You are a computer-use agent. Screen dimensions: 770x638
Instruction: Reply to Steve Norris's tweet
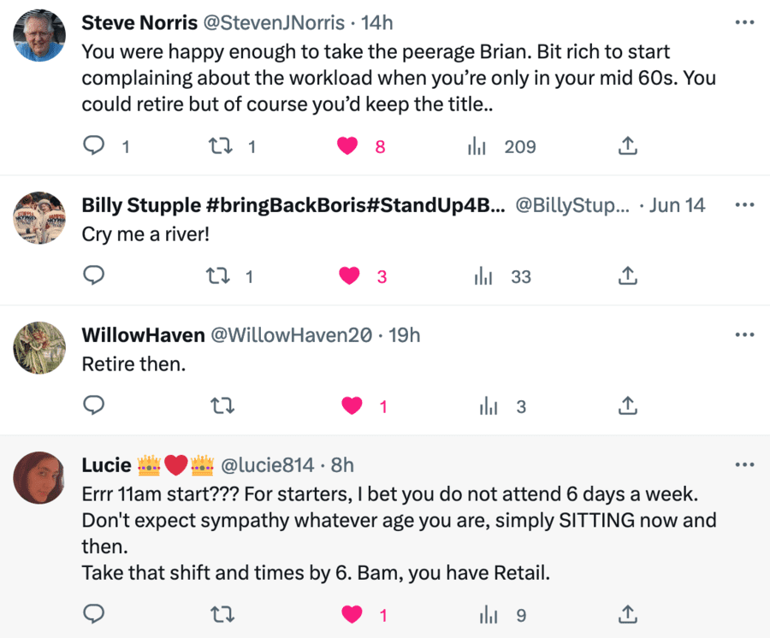(93, 146)
